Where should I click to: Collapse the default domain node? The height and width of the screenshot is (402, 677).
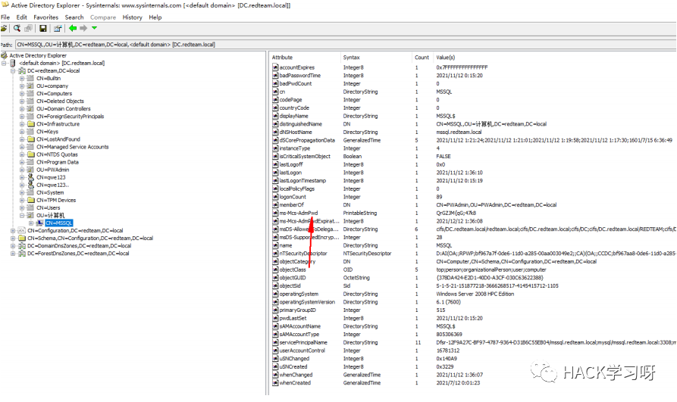tap(5, 63)
